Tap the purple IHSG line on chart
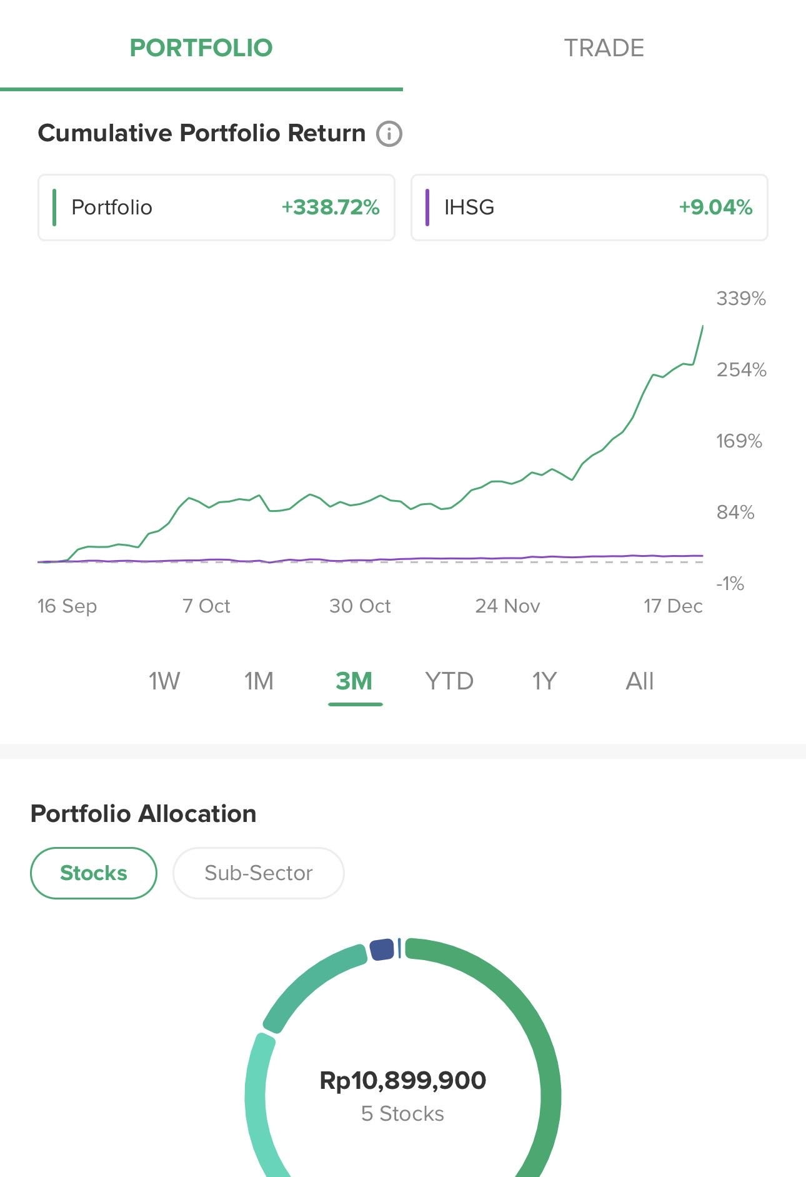The height and width of the screenshot is (1177, 806). 500,558
